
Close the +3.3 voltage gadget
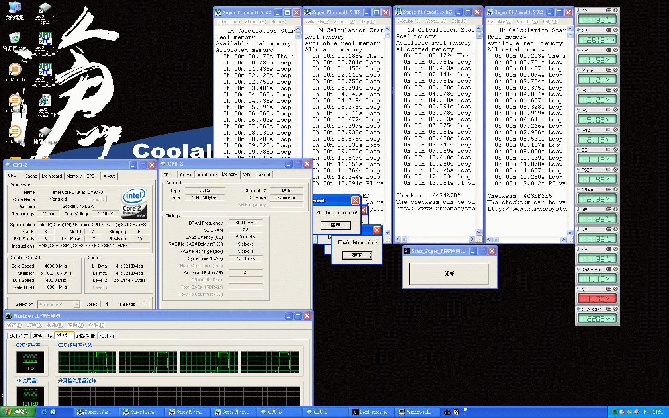[x=615, y=90]
